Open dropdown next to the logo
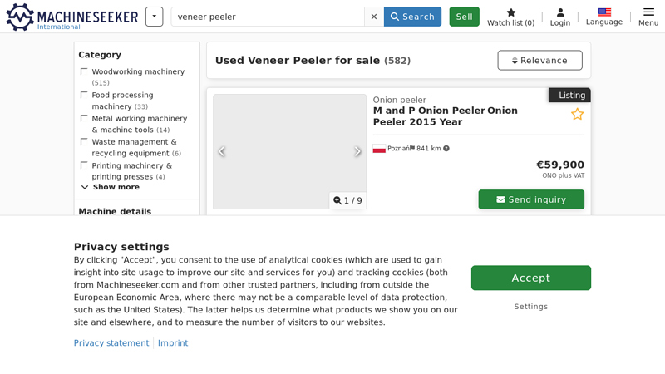 click(154, 17)
